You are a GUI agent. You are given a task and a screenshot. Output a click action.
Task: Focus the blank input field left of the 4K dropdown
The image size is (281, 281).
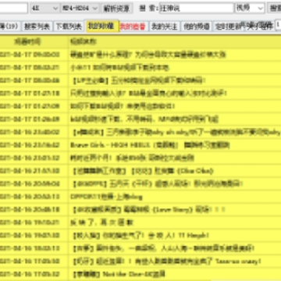coord(13,9)
